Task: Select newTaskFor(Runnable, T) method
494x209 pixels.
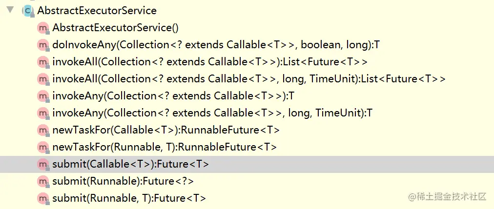Action: [x=165, y=147]
